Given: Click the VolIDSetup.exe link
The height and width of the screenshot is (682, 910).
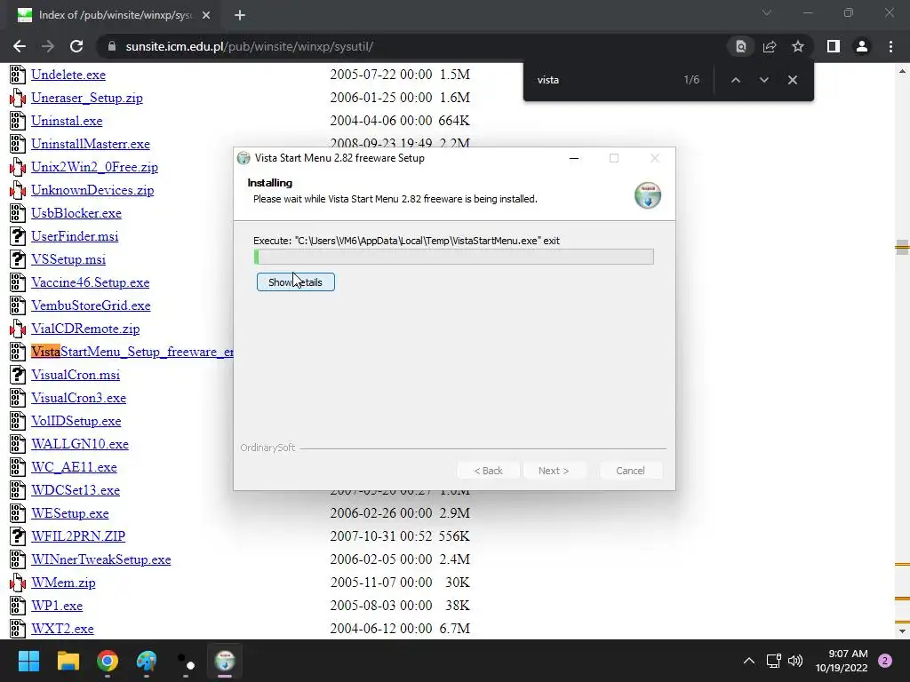Looking at the screenshot, I should click(x=76, y=421).
